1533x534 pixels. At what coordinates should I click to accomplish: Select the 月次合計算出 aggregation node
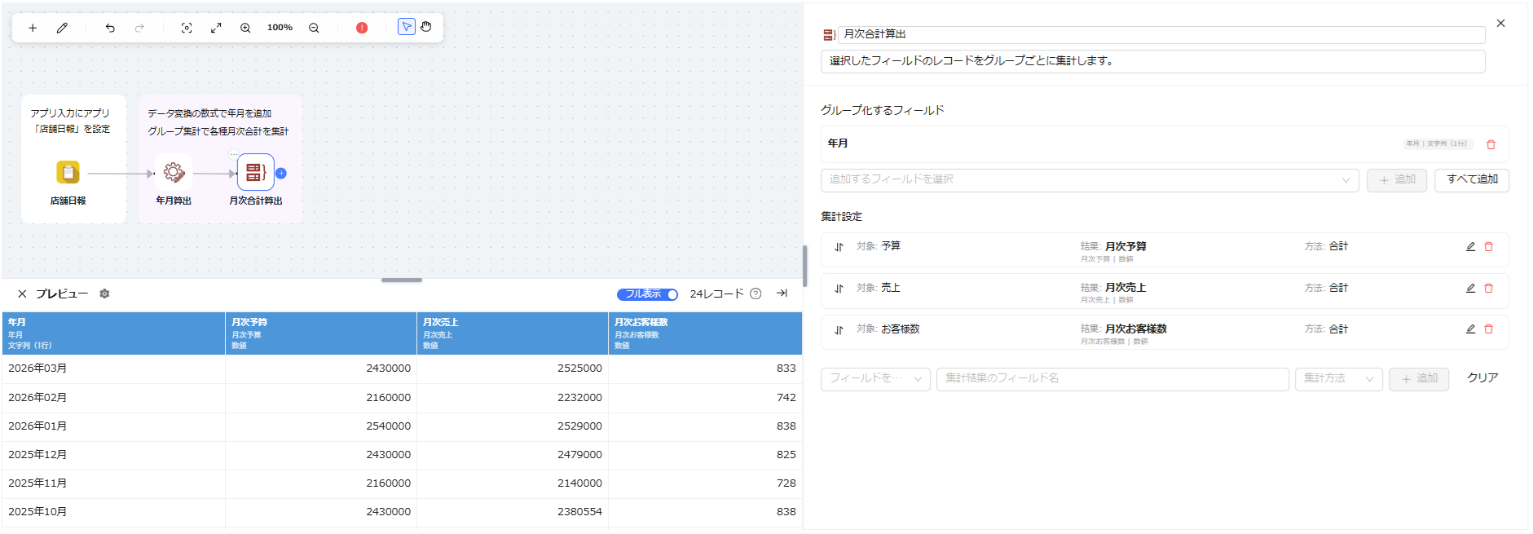point(256,172)
